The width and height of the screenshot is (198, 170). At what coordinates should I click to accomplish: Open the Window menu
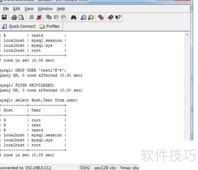45,9
